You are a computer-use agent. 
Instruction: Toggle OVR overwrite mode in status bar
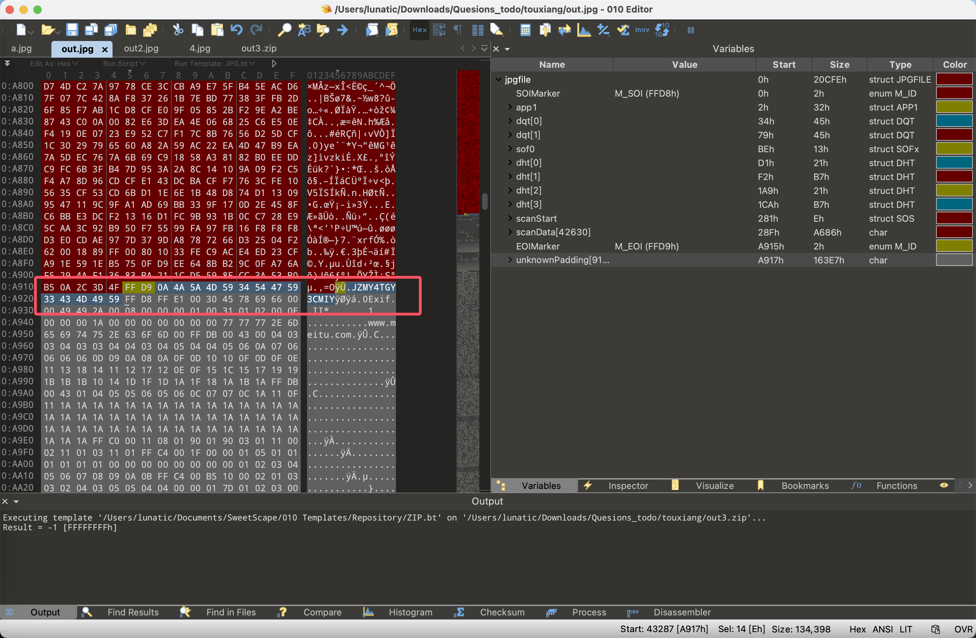point(963,629)
